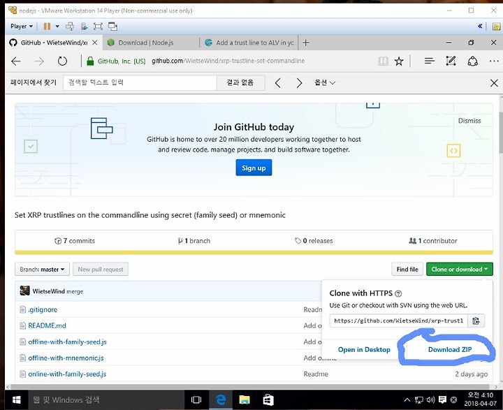503x410 pixels.
Task: Switch to the Download Node.js tab
Action: tap(151, 43)
